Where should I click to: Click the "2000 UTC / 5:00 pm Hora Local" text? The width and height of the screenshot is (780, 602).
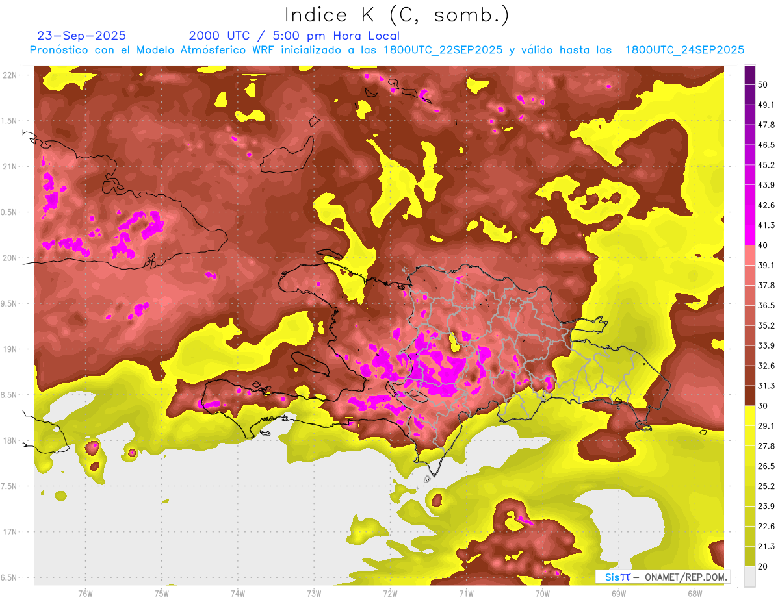pyautogui.click(x=294, y=36)
